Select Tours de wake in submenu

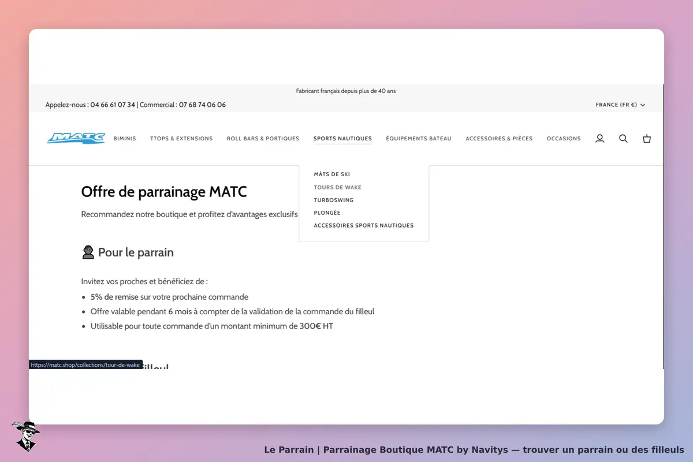(x=338, y=187)
